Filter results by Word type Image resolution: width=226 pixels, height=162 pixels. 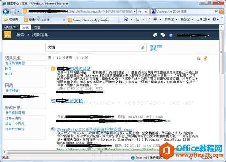point(9,74)
